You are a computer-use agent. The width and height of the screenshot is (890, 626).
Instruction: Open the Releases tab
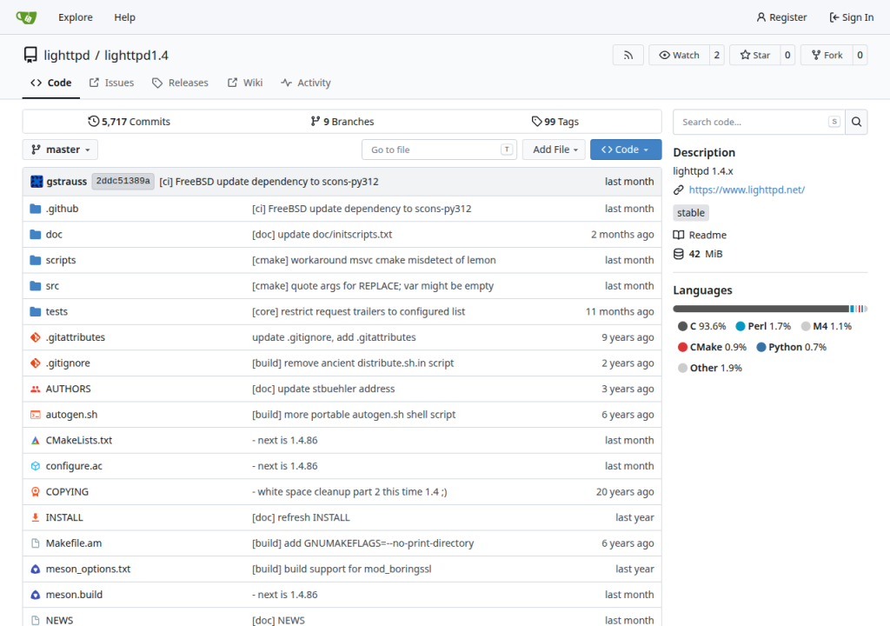coord(181,83)
